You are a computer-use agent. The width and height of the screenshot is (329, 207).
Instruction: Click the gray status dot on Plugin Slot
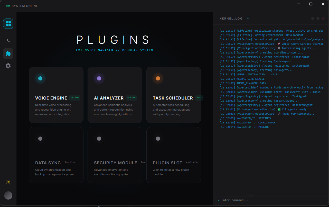tap(158, 139)
